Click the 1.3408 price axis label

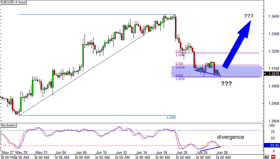tap(274, 16)
